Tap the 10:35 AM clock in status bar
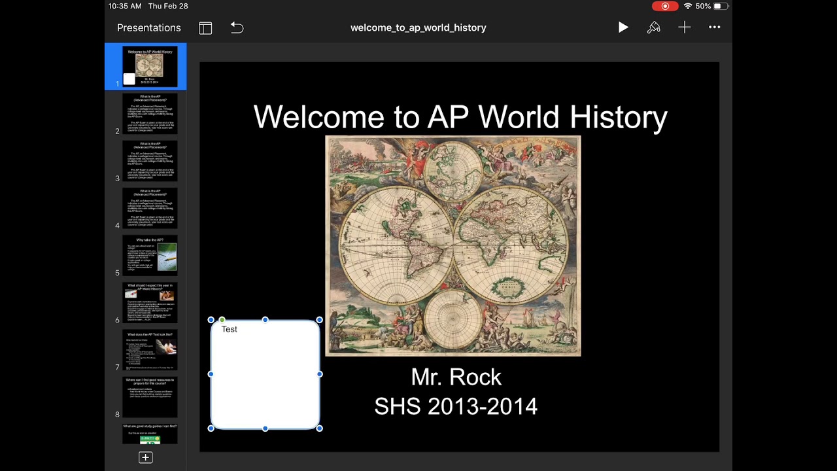Viewport: 837px width, 471px height. [x=125, y=6]
